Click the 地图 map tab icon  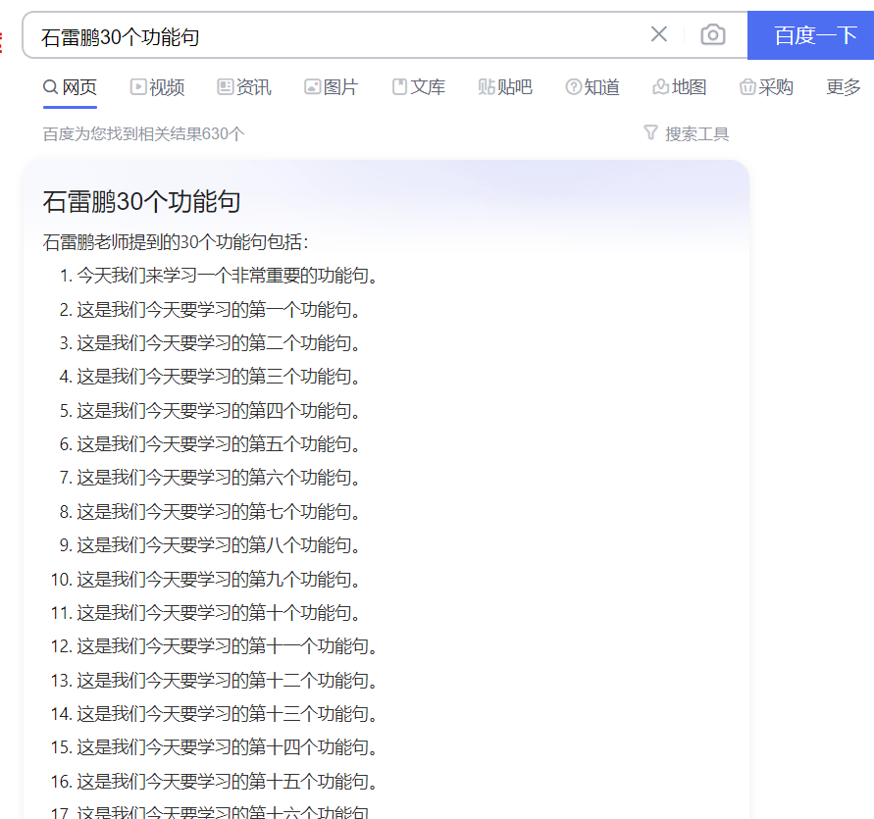[x=660, y=87]
